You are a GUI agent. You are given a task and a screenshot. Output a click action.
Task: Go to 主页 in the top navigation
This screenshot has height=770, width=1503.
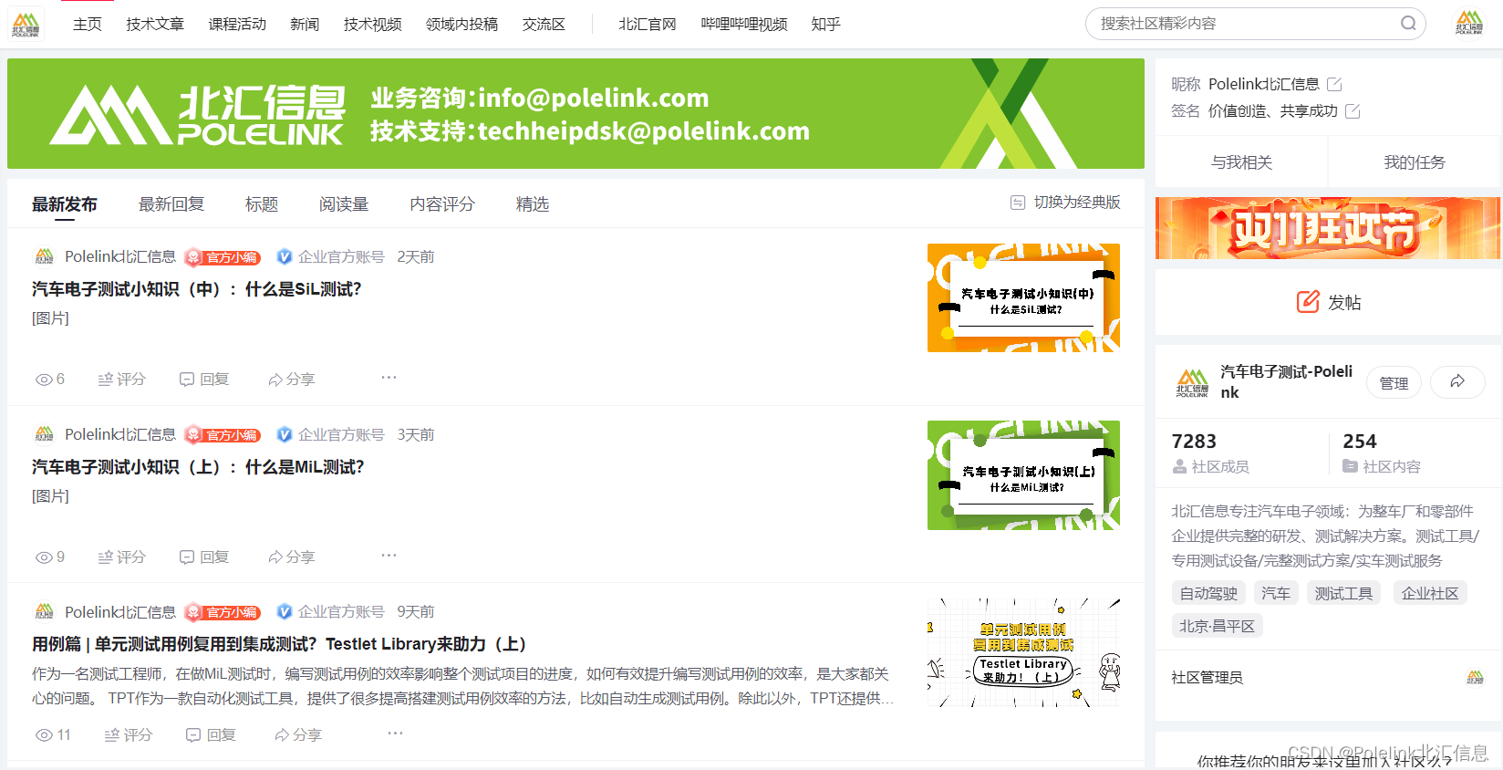point(88,25)
